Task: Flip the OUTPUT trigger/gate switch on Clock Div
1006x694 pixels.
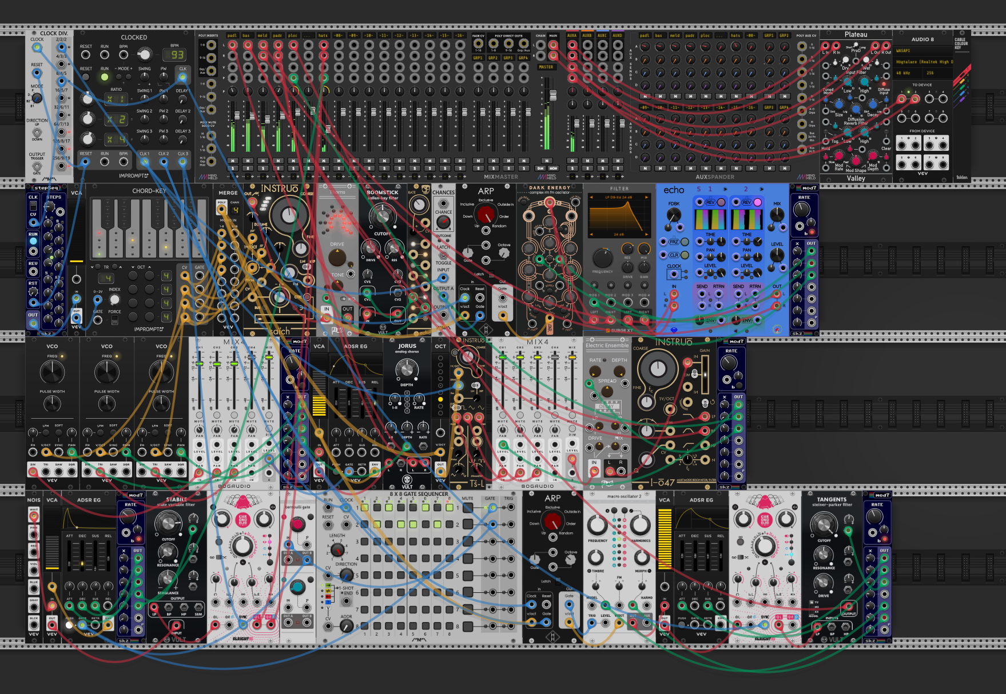Action: click(x=37, y=166)
